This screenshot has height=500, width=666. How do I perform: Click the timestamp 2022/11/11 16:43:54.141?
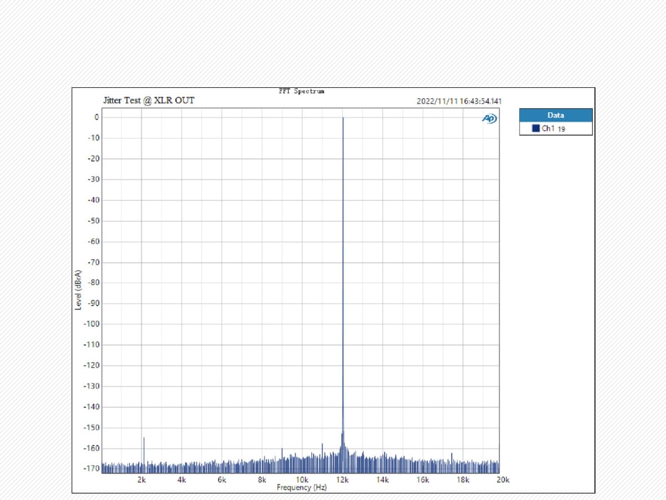(x=459, y=101)
